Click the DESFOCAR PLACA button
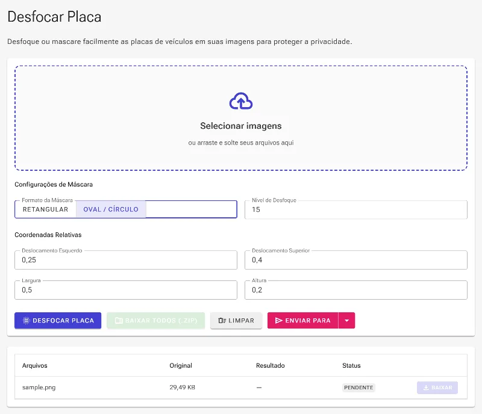The height and width of the screenshot is (414, 482). click(58, 321)
